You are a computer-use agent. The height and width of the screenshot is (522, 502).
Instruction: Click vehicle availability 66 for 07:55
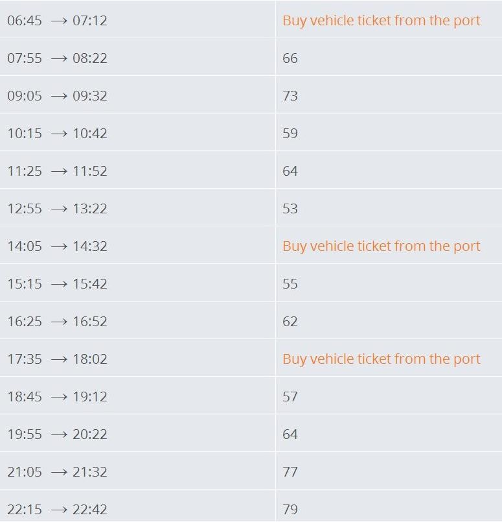(x=290, y=58)
